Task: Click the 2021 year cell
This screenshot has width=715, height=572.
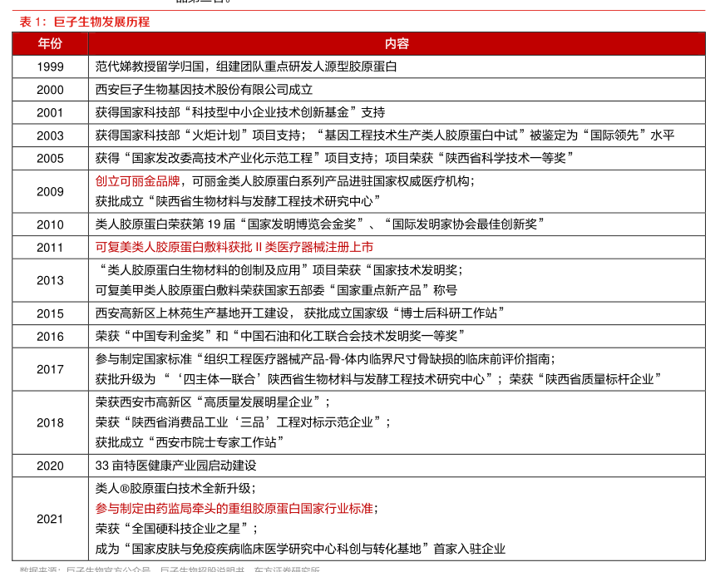Action: click(x=50, y=519)
